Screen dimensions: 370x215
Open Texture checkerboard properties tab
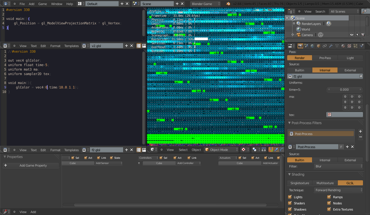(x=349, y=46)
